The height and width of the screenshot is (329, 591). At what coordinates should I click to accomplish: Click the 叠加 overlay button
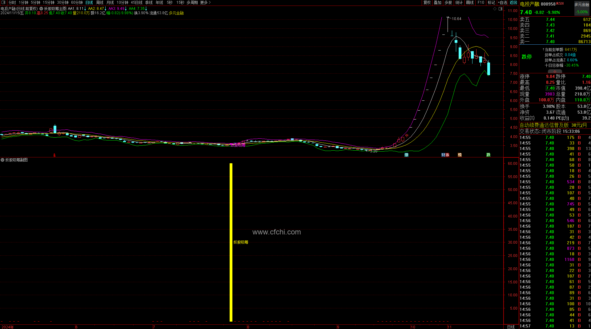[x=437, y=2]
